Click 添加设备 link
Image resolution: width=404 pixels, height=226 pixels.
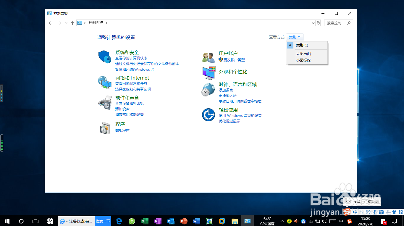click(122, 109)
